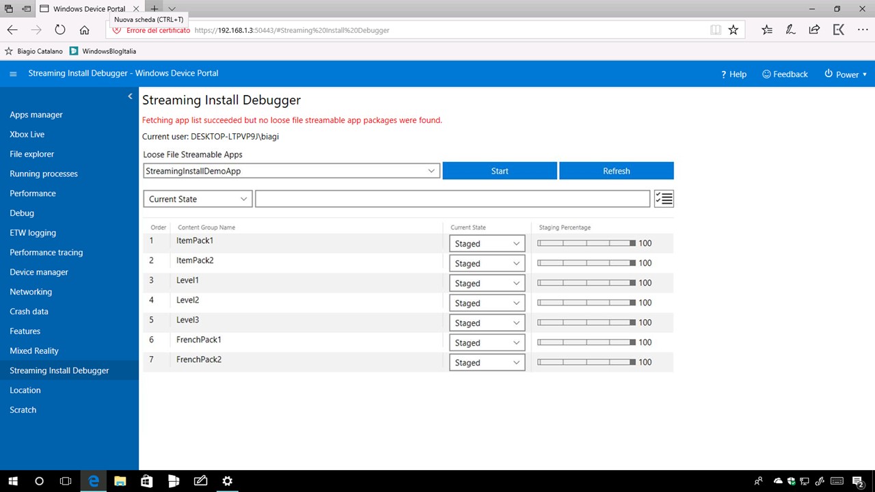Image resolution: width=875 pixels, height=492 pixels.
Task: Open the web notes pen icon
Action: (x=790, y=30)
